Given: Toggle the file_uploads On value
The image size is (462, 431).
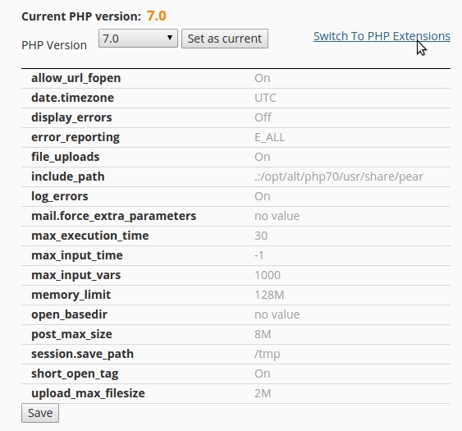Looking at the screenshot, I should click(x=263, y=157).
